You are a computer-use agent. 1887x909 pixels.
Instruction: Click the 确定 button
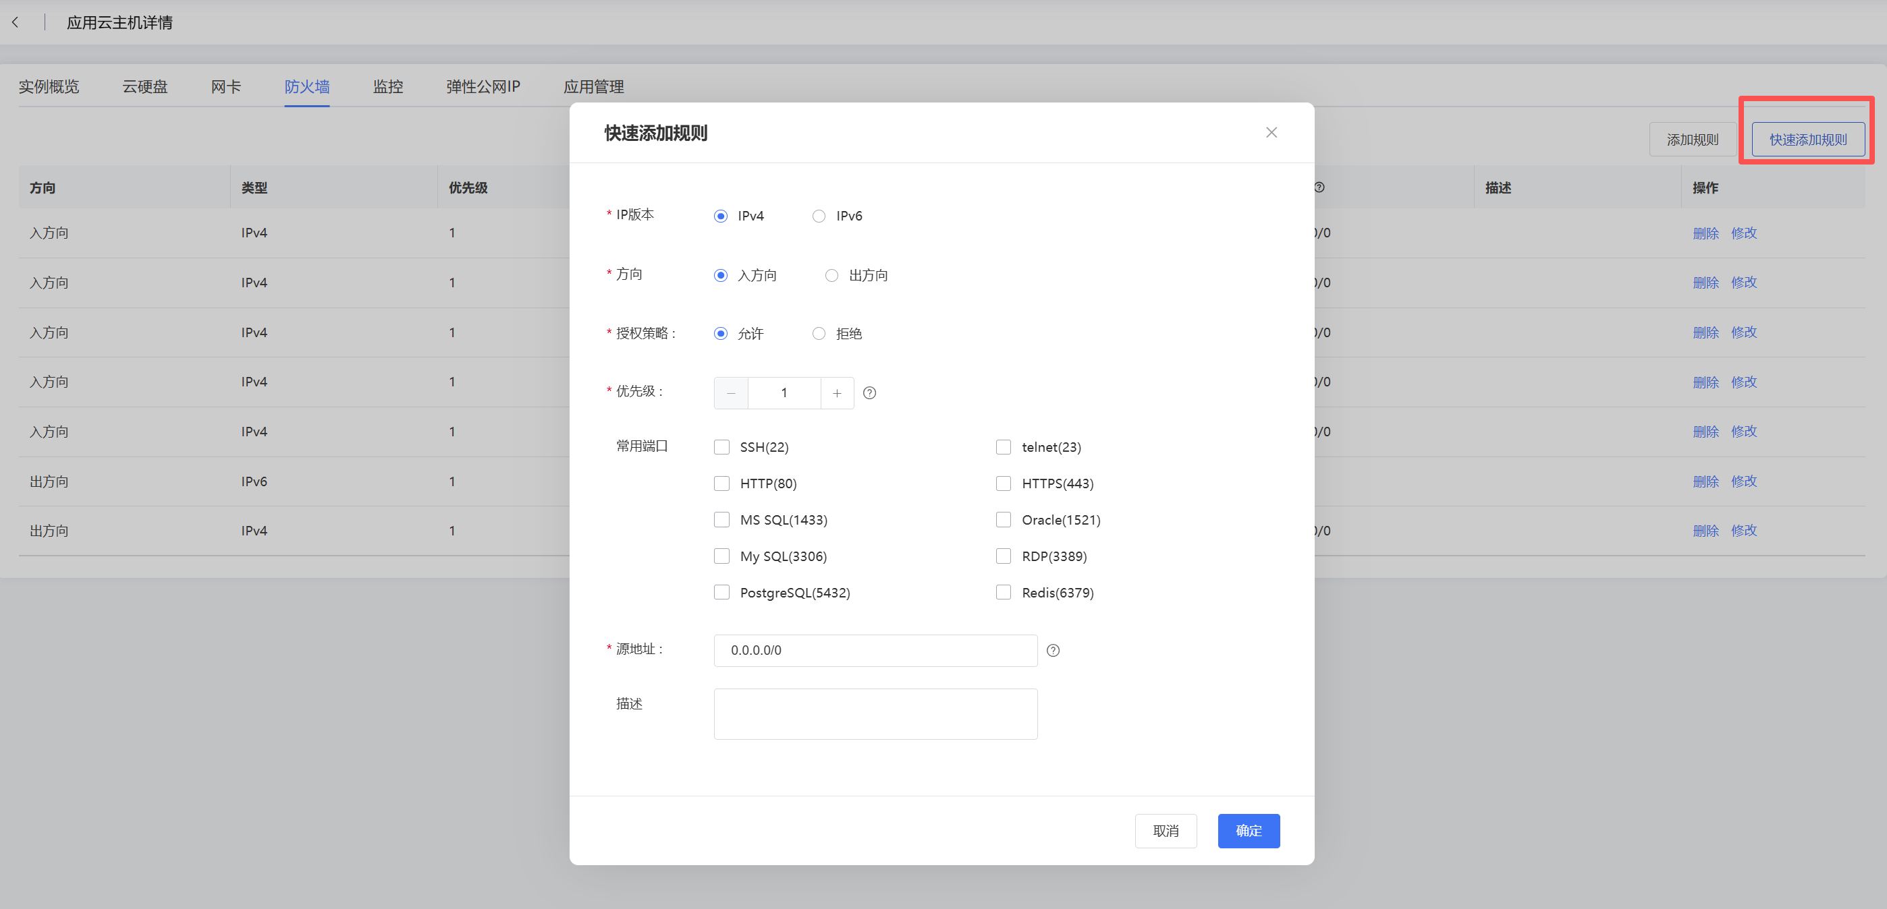coord(1249,831)
